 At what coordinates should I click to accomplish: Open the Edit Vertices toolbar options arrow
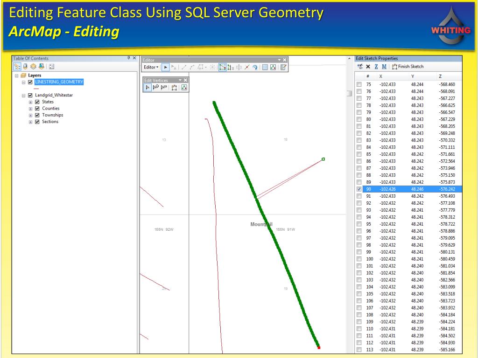(180, 80)
